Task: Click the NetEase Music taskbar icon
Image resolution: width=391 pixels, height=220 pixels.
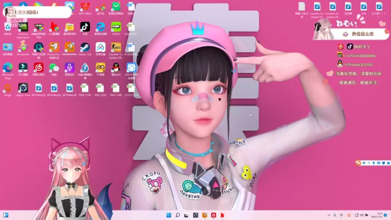Action: 214,215
